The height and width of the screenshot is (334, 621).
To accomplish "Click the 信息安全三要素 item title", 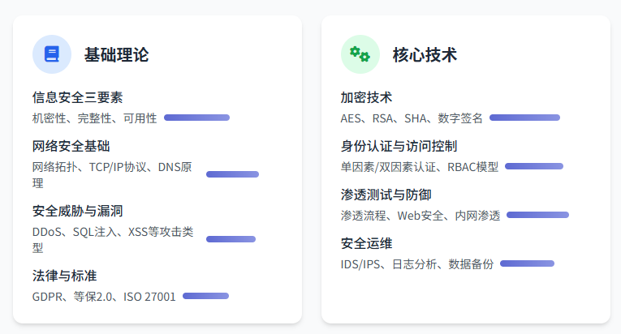I will coord(78,97).
